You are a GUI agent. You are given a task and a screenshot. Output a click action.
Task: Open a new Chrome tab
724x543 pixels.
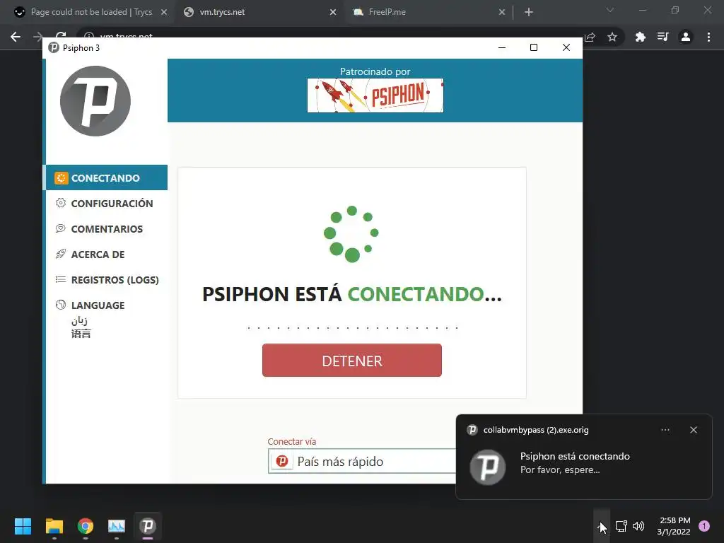pyautogui.click(x=529, y=12)
